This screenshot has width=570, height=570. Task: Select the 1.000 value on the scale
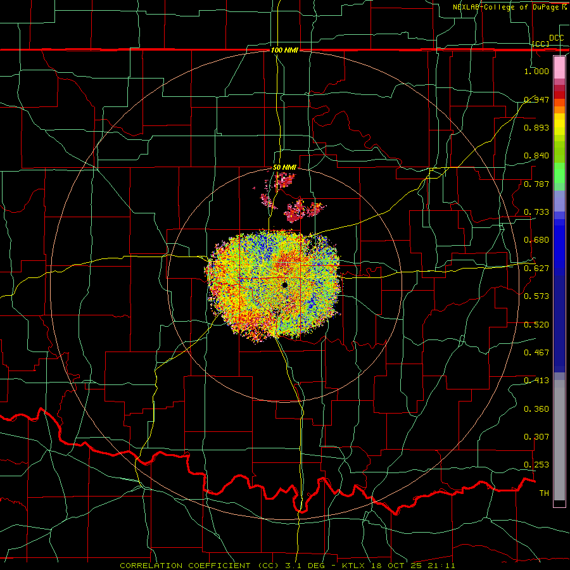point(536,71)
